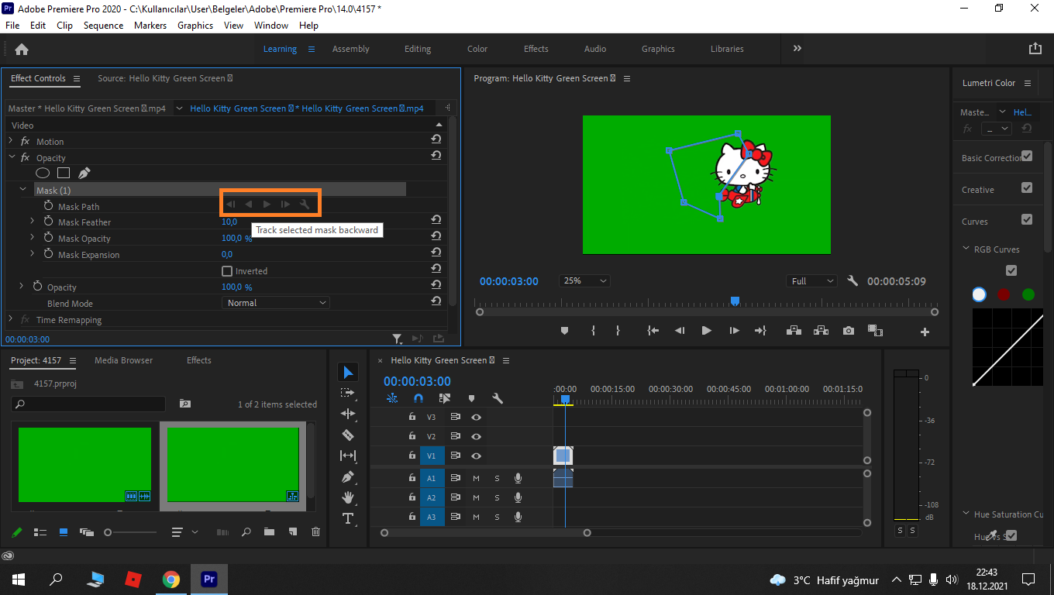Open the 25% zoom level dropdown
This screenshot has height=595, width=1054.
pyautogui.click(x=584, y=281)
